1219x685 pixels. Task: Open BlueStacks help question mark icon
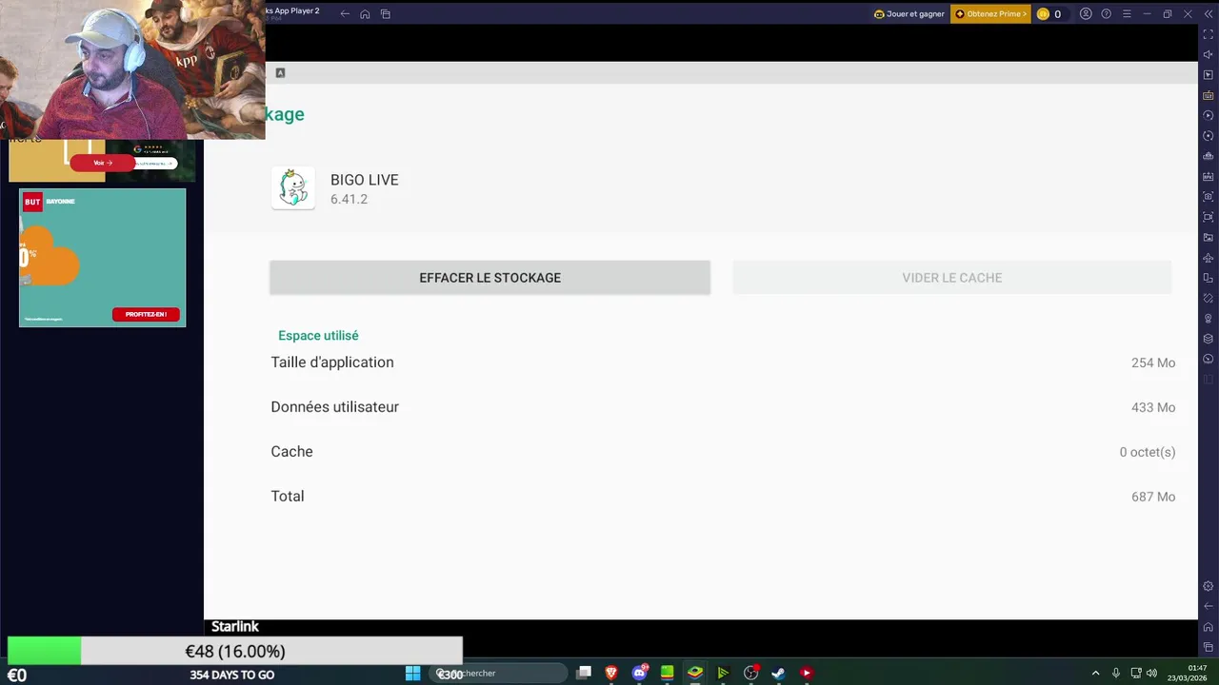(x=1106, y=14)
